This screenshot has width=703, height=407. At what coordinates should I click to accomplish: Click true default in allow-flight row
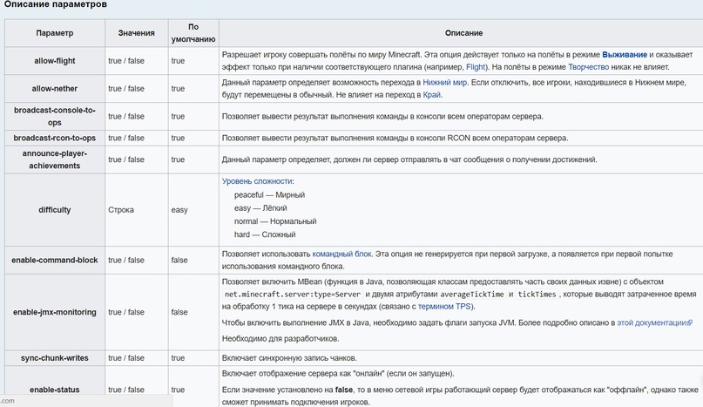point(178,61)
